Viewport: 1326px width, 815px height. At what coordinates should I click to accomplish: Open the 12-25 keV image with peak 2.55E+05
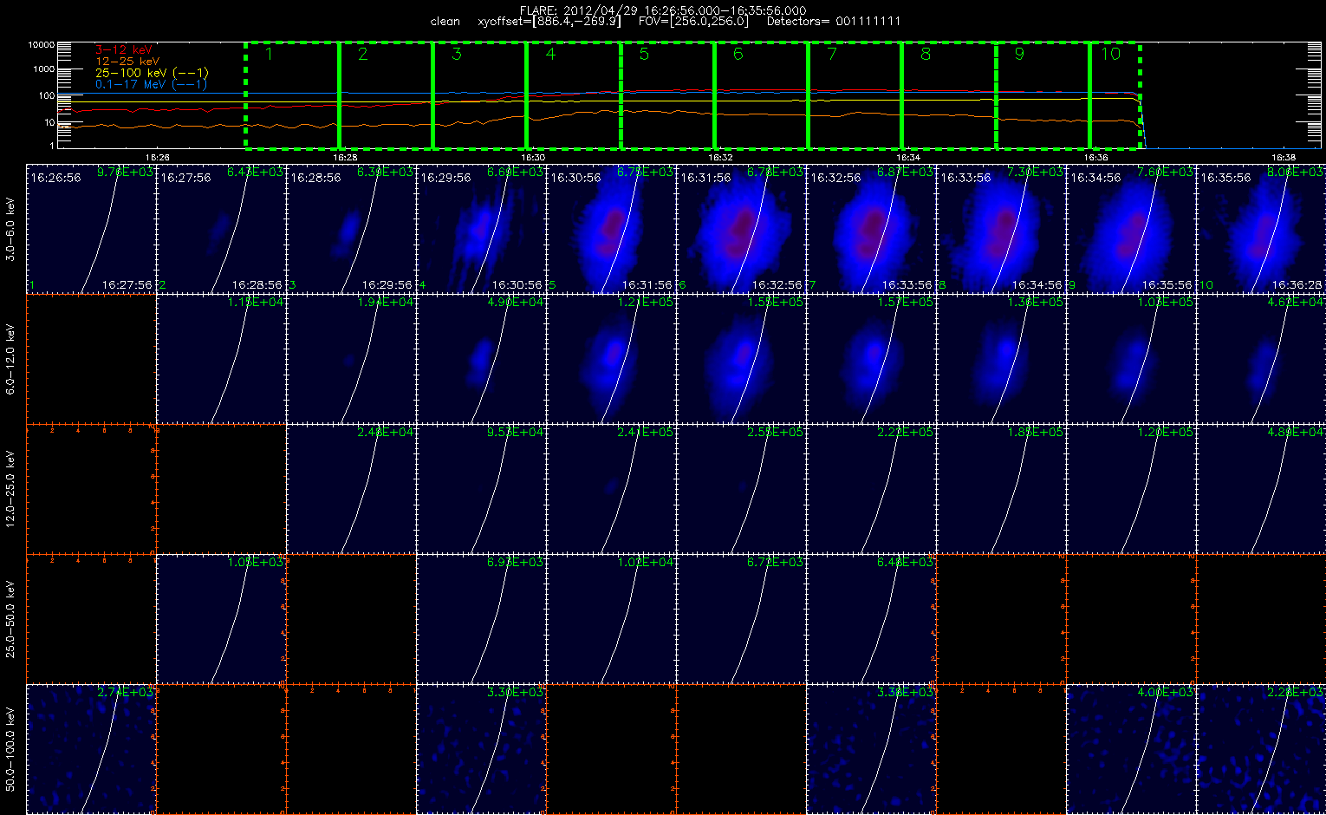742,489
